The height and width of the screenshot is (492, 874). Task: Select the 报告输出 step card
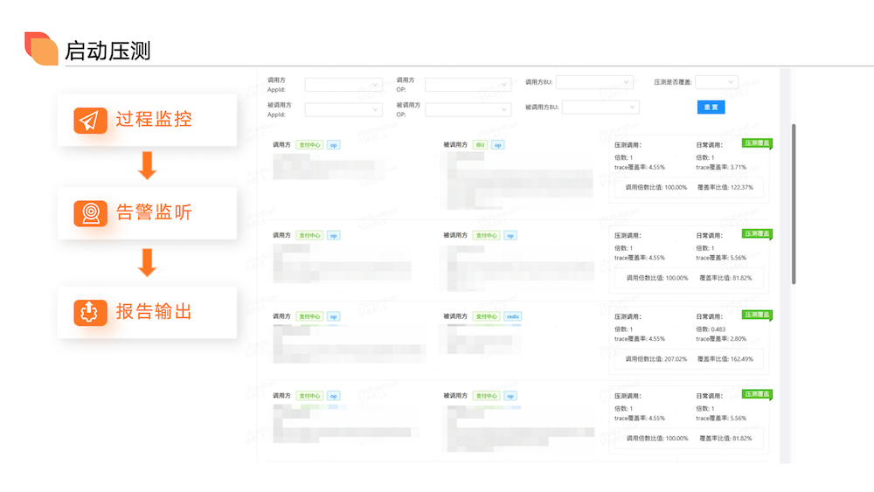[147, 312]
